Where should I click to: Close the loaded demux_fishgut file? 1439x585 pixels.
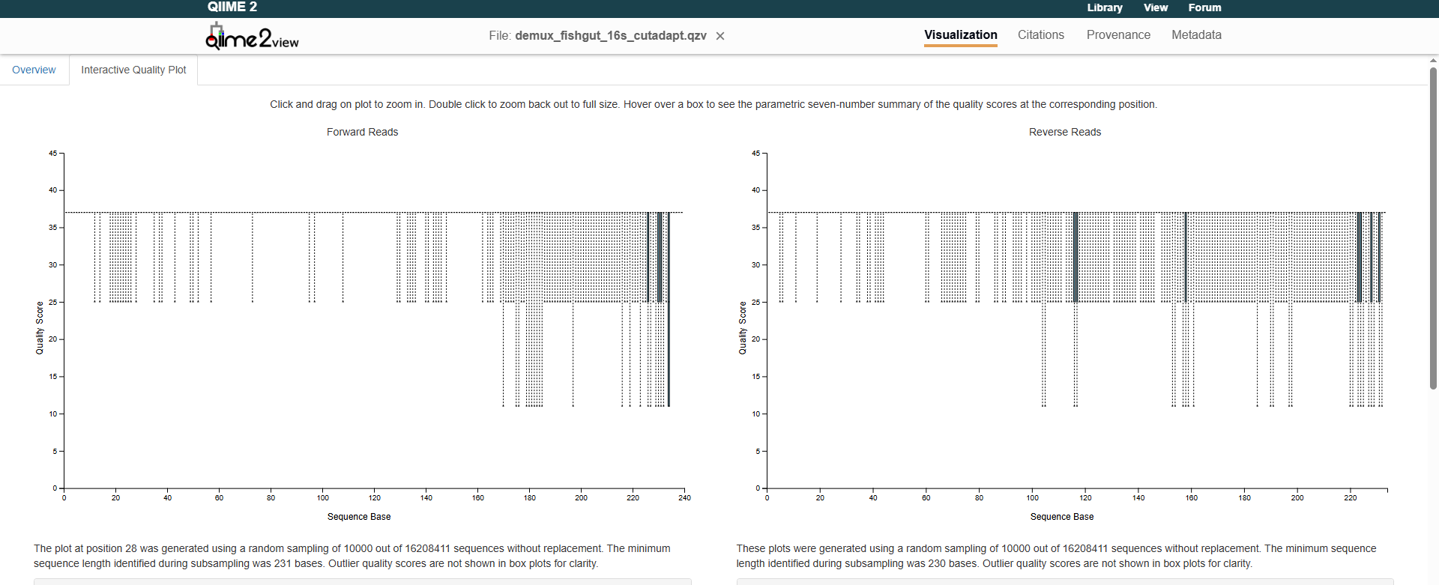coord(720,36)
